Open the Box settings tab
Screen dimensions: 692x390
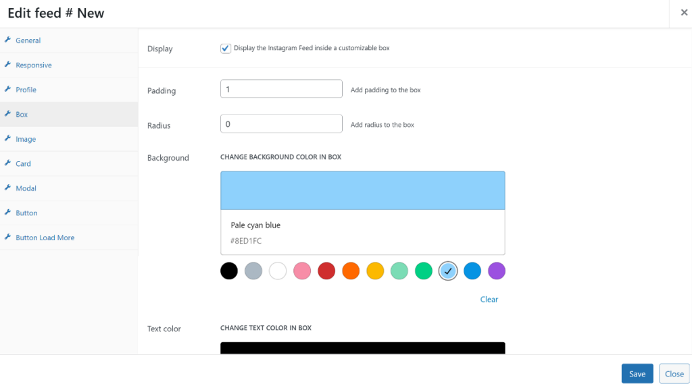22,114
